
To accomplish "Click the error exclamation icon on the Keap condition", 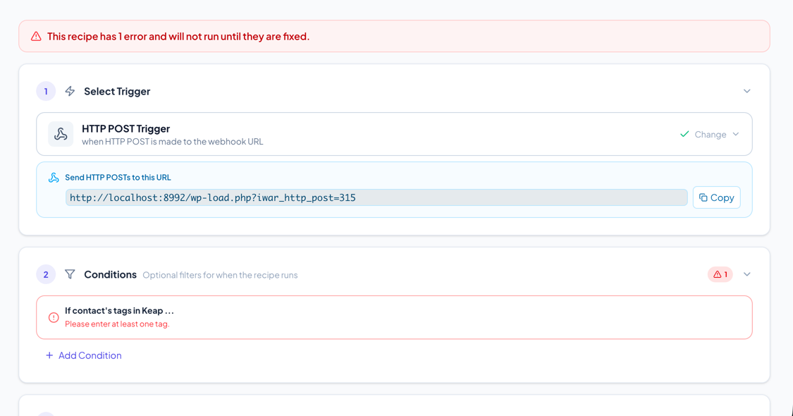I will click(x=53, y=317).
